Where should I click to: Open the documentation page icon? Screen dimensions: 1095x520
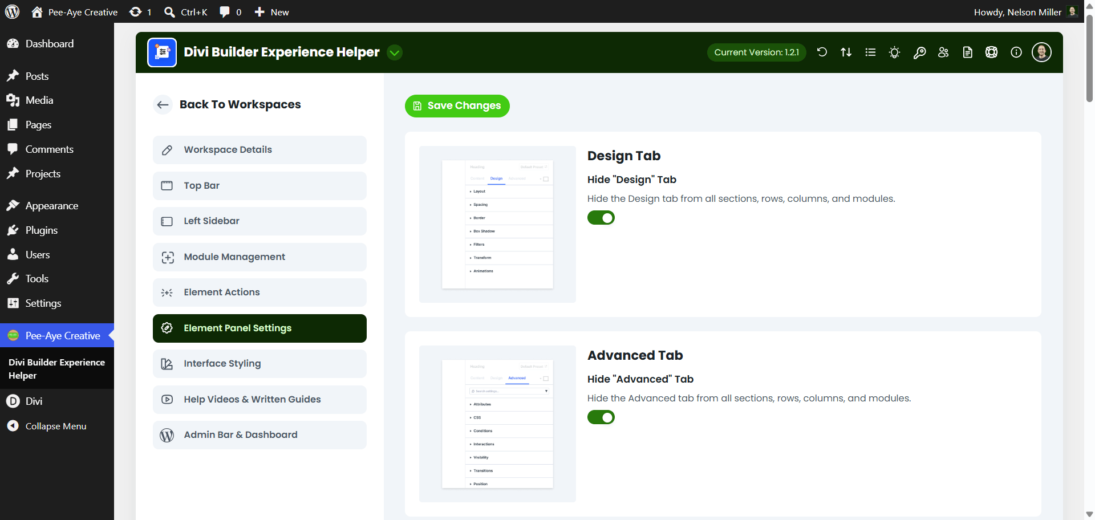pyautogui.click(x=968, y=52)
